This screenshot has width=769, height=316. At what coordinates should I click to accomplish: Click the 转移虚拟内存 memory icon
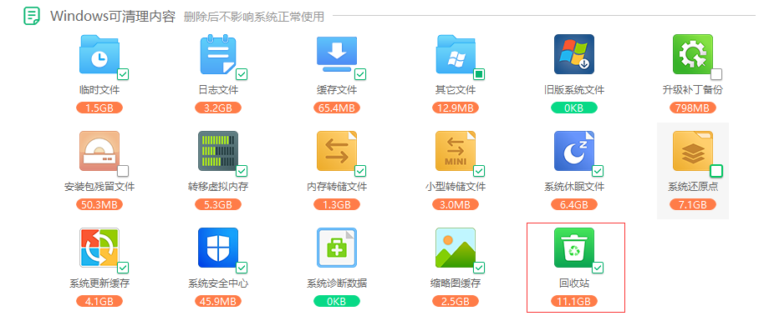(218, 151)
